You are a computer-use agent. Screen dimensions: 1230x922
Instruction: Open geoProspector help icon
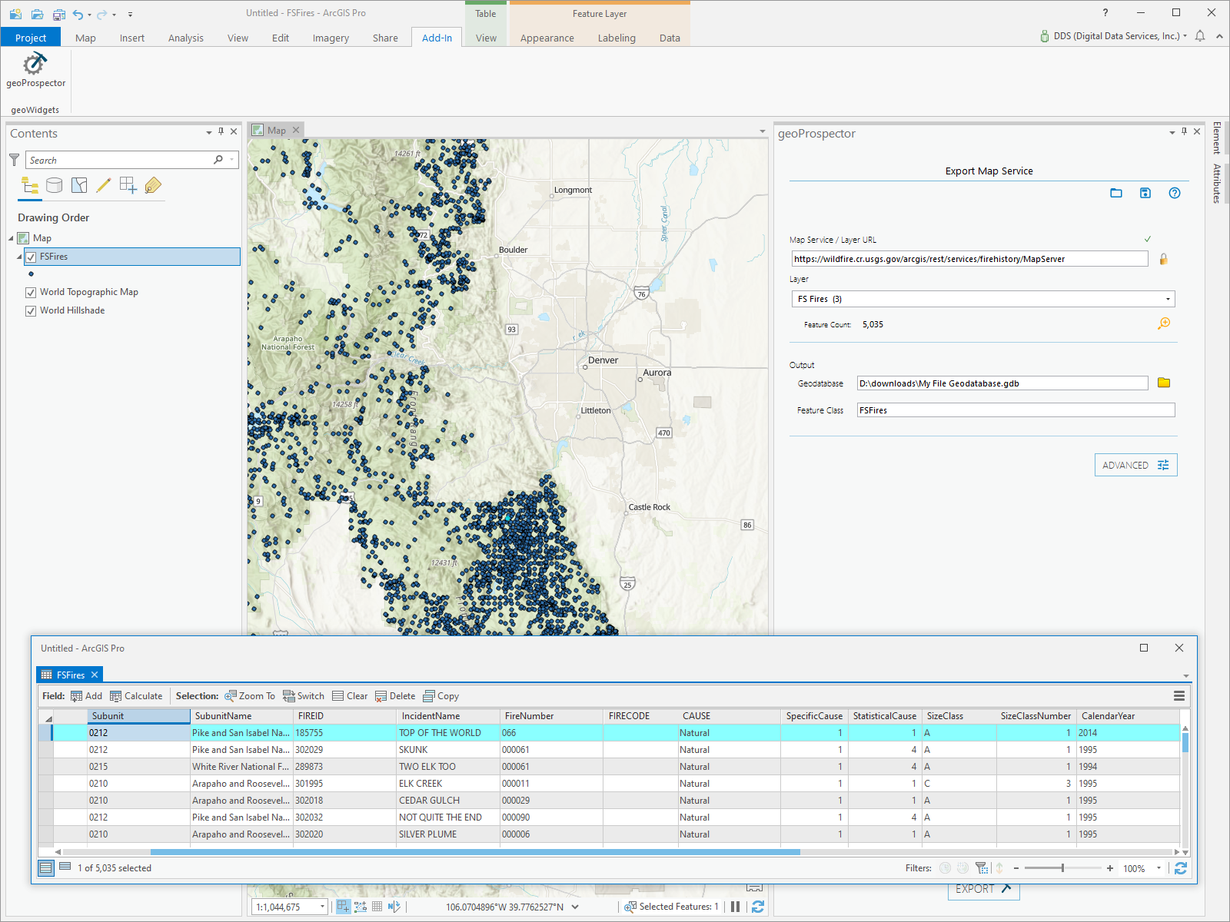[1175, 193]
